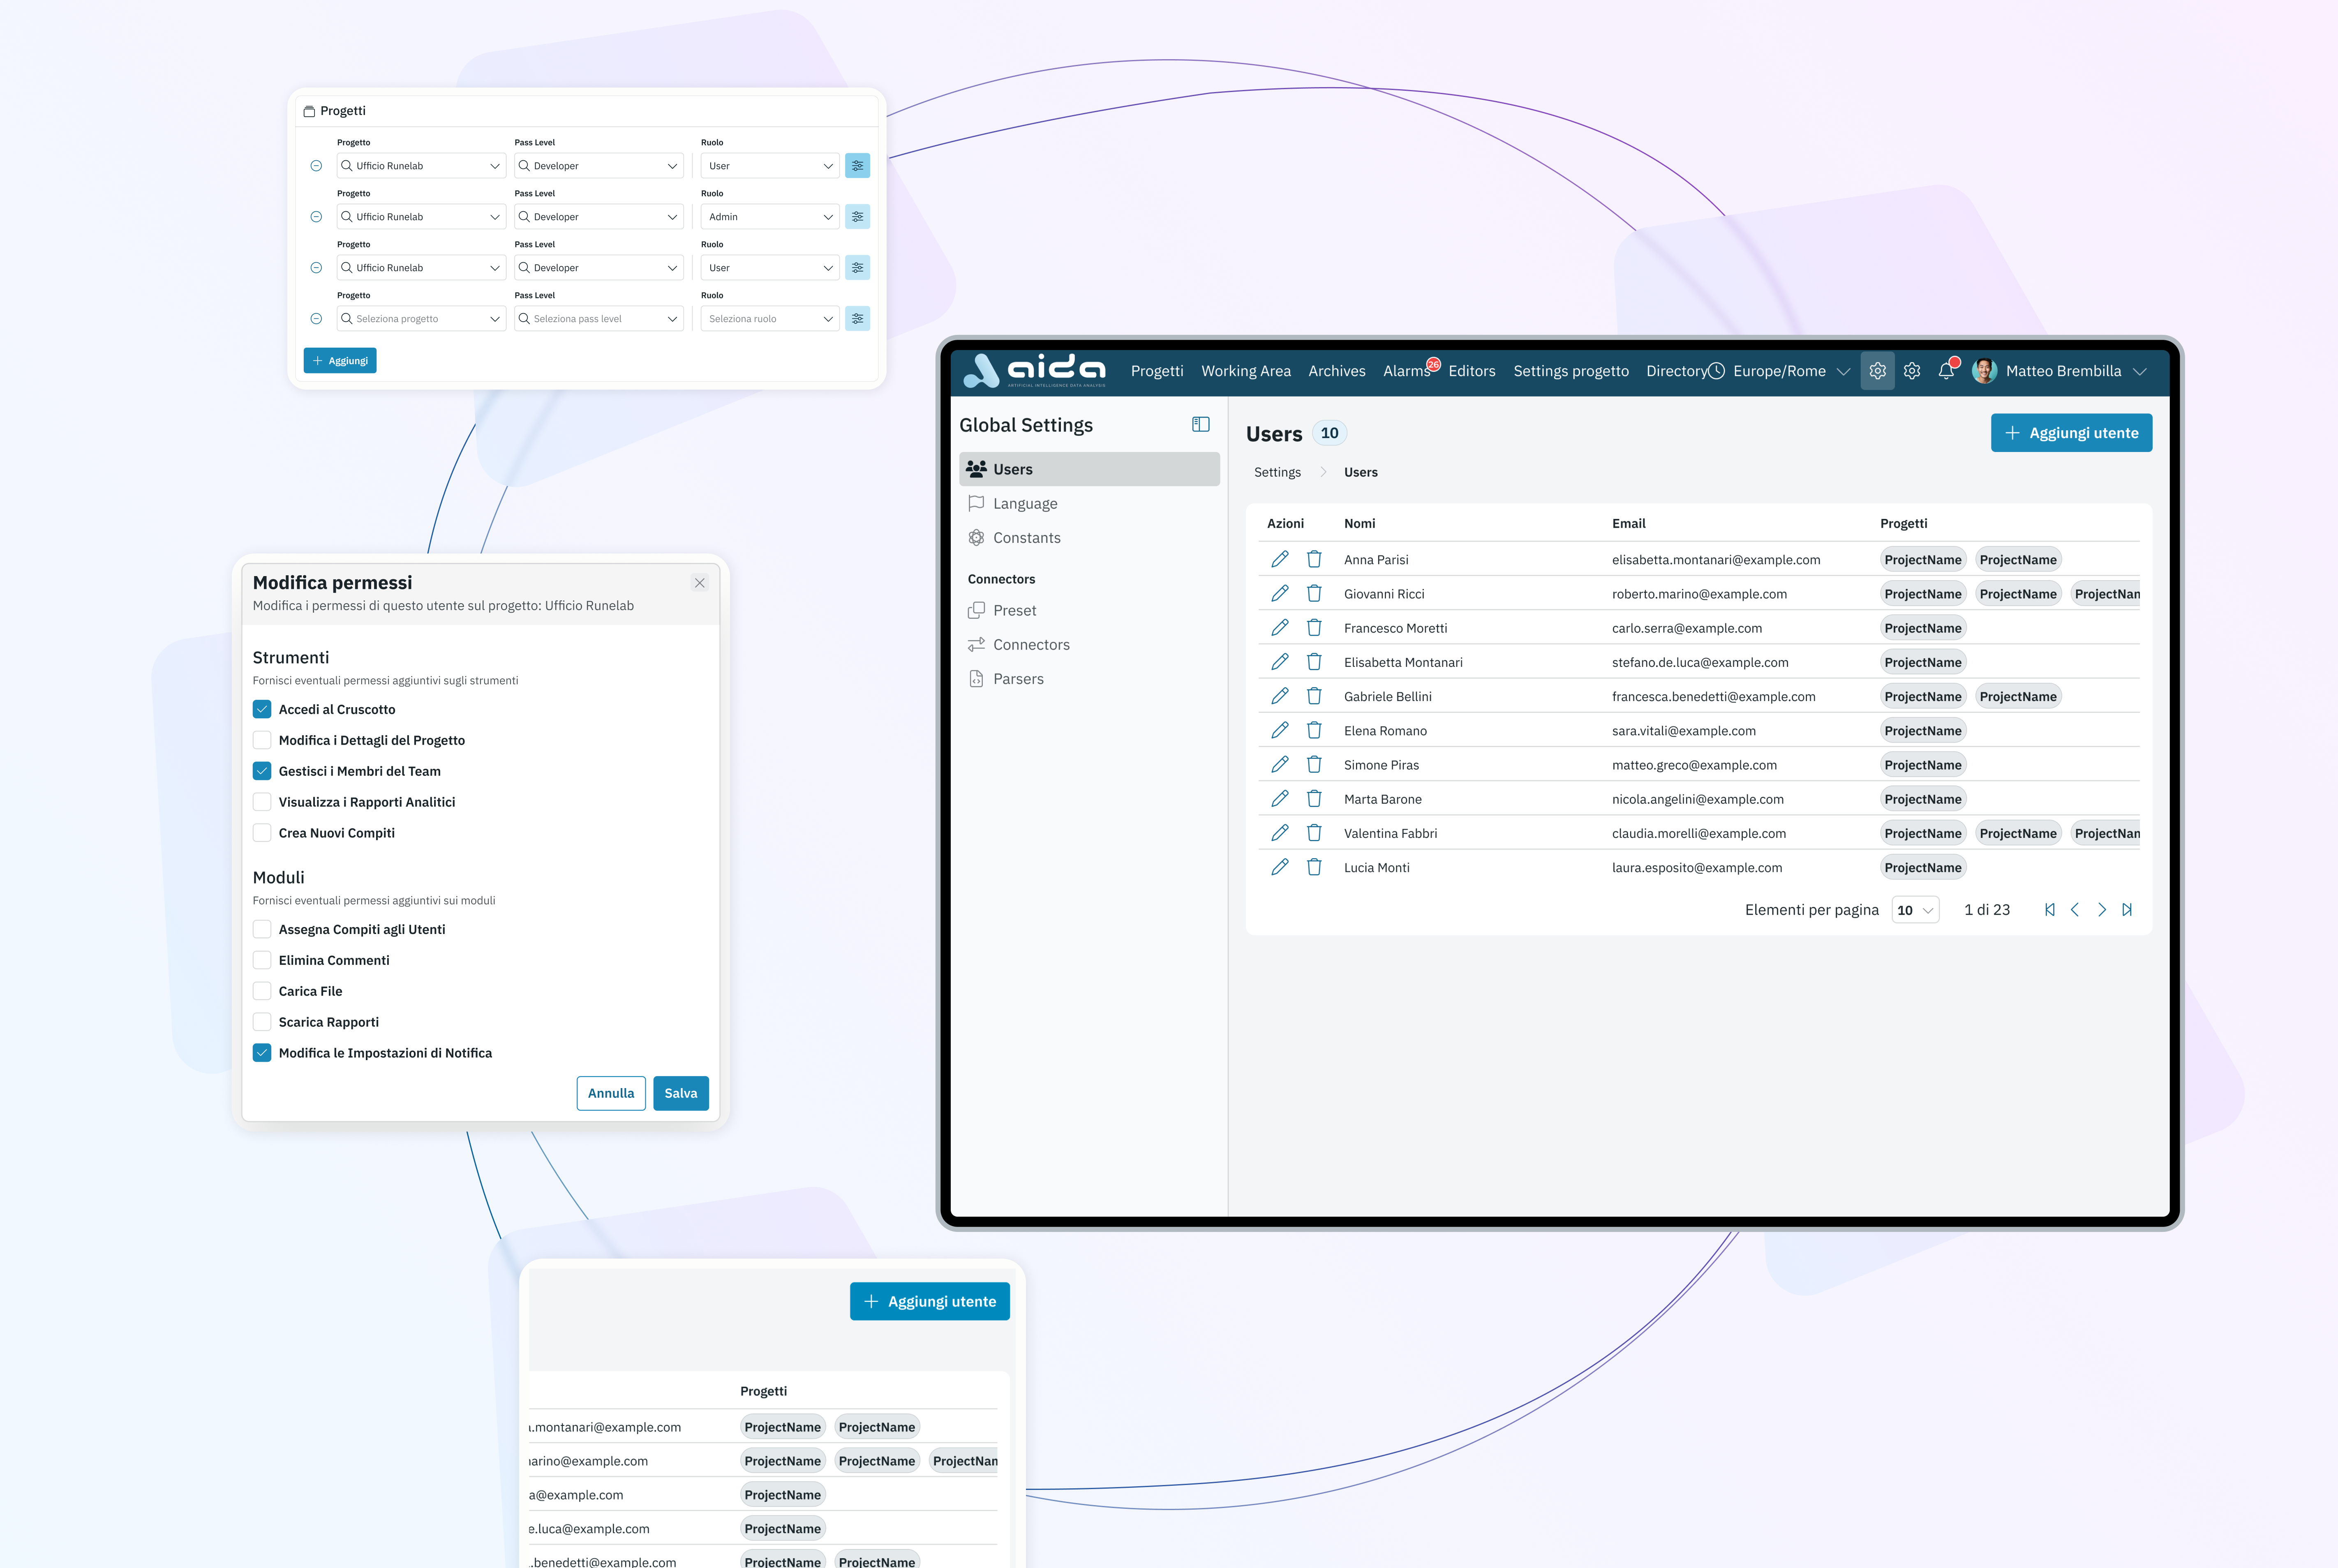Close Modifica permessi dialog
Image resolution: width=2338 pixels, height=1568 pixels.
coord(699,583)
